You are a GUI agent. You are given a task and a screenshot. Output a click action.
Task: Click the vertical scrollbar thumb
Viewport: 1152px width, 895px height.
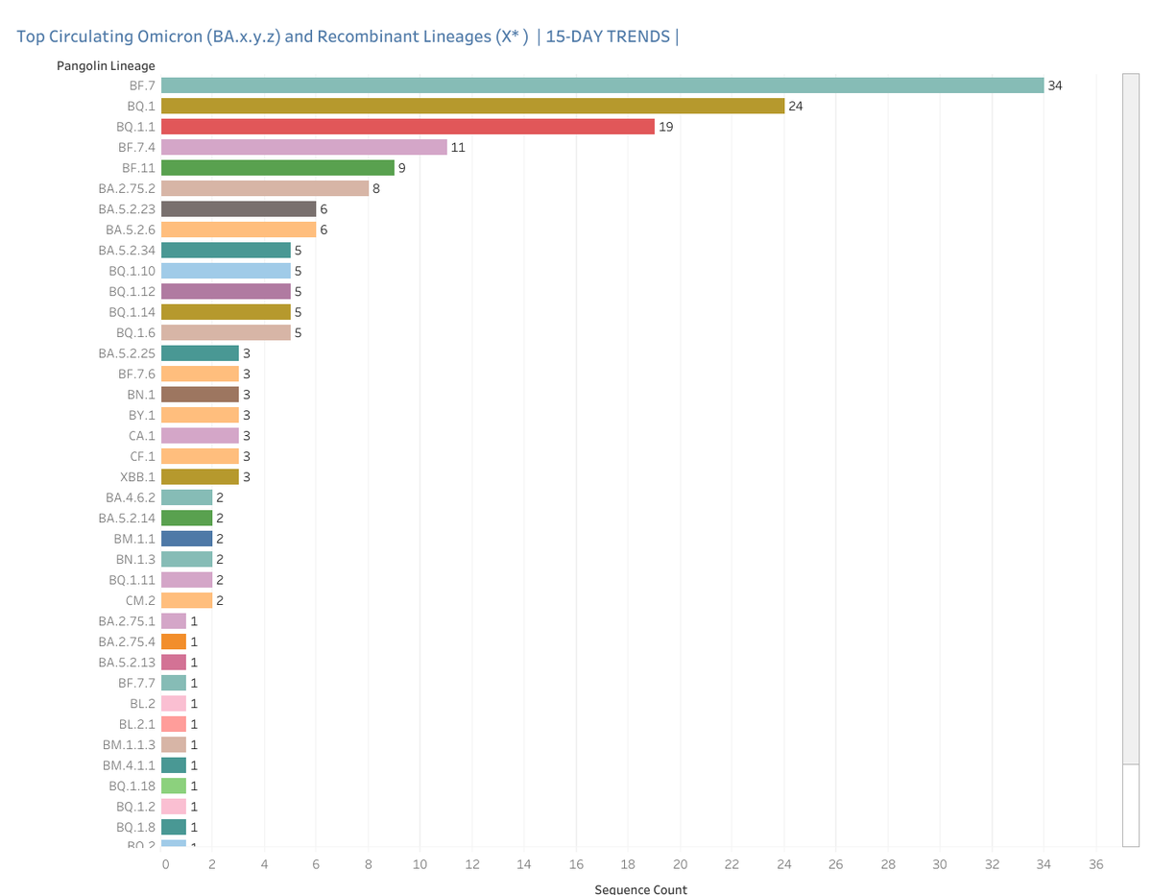[x=1130, y=420]
